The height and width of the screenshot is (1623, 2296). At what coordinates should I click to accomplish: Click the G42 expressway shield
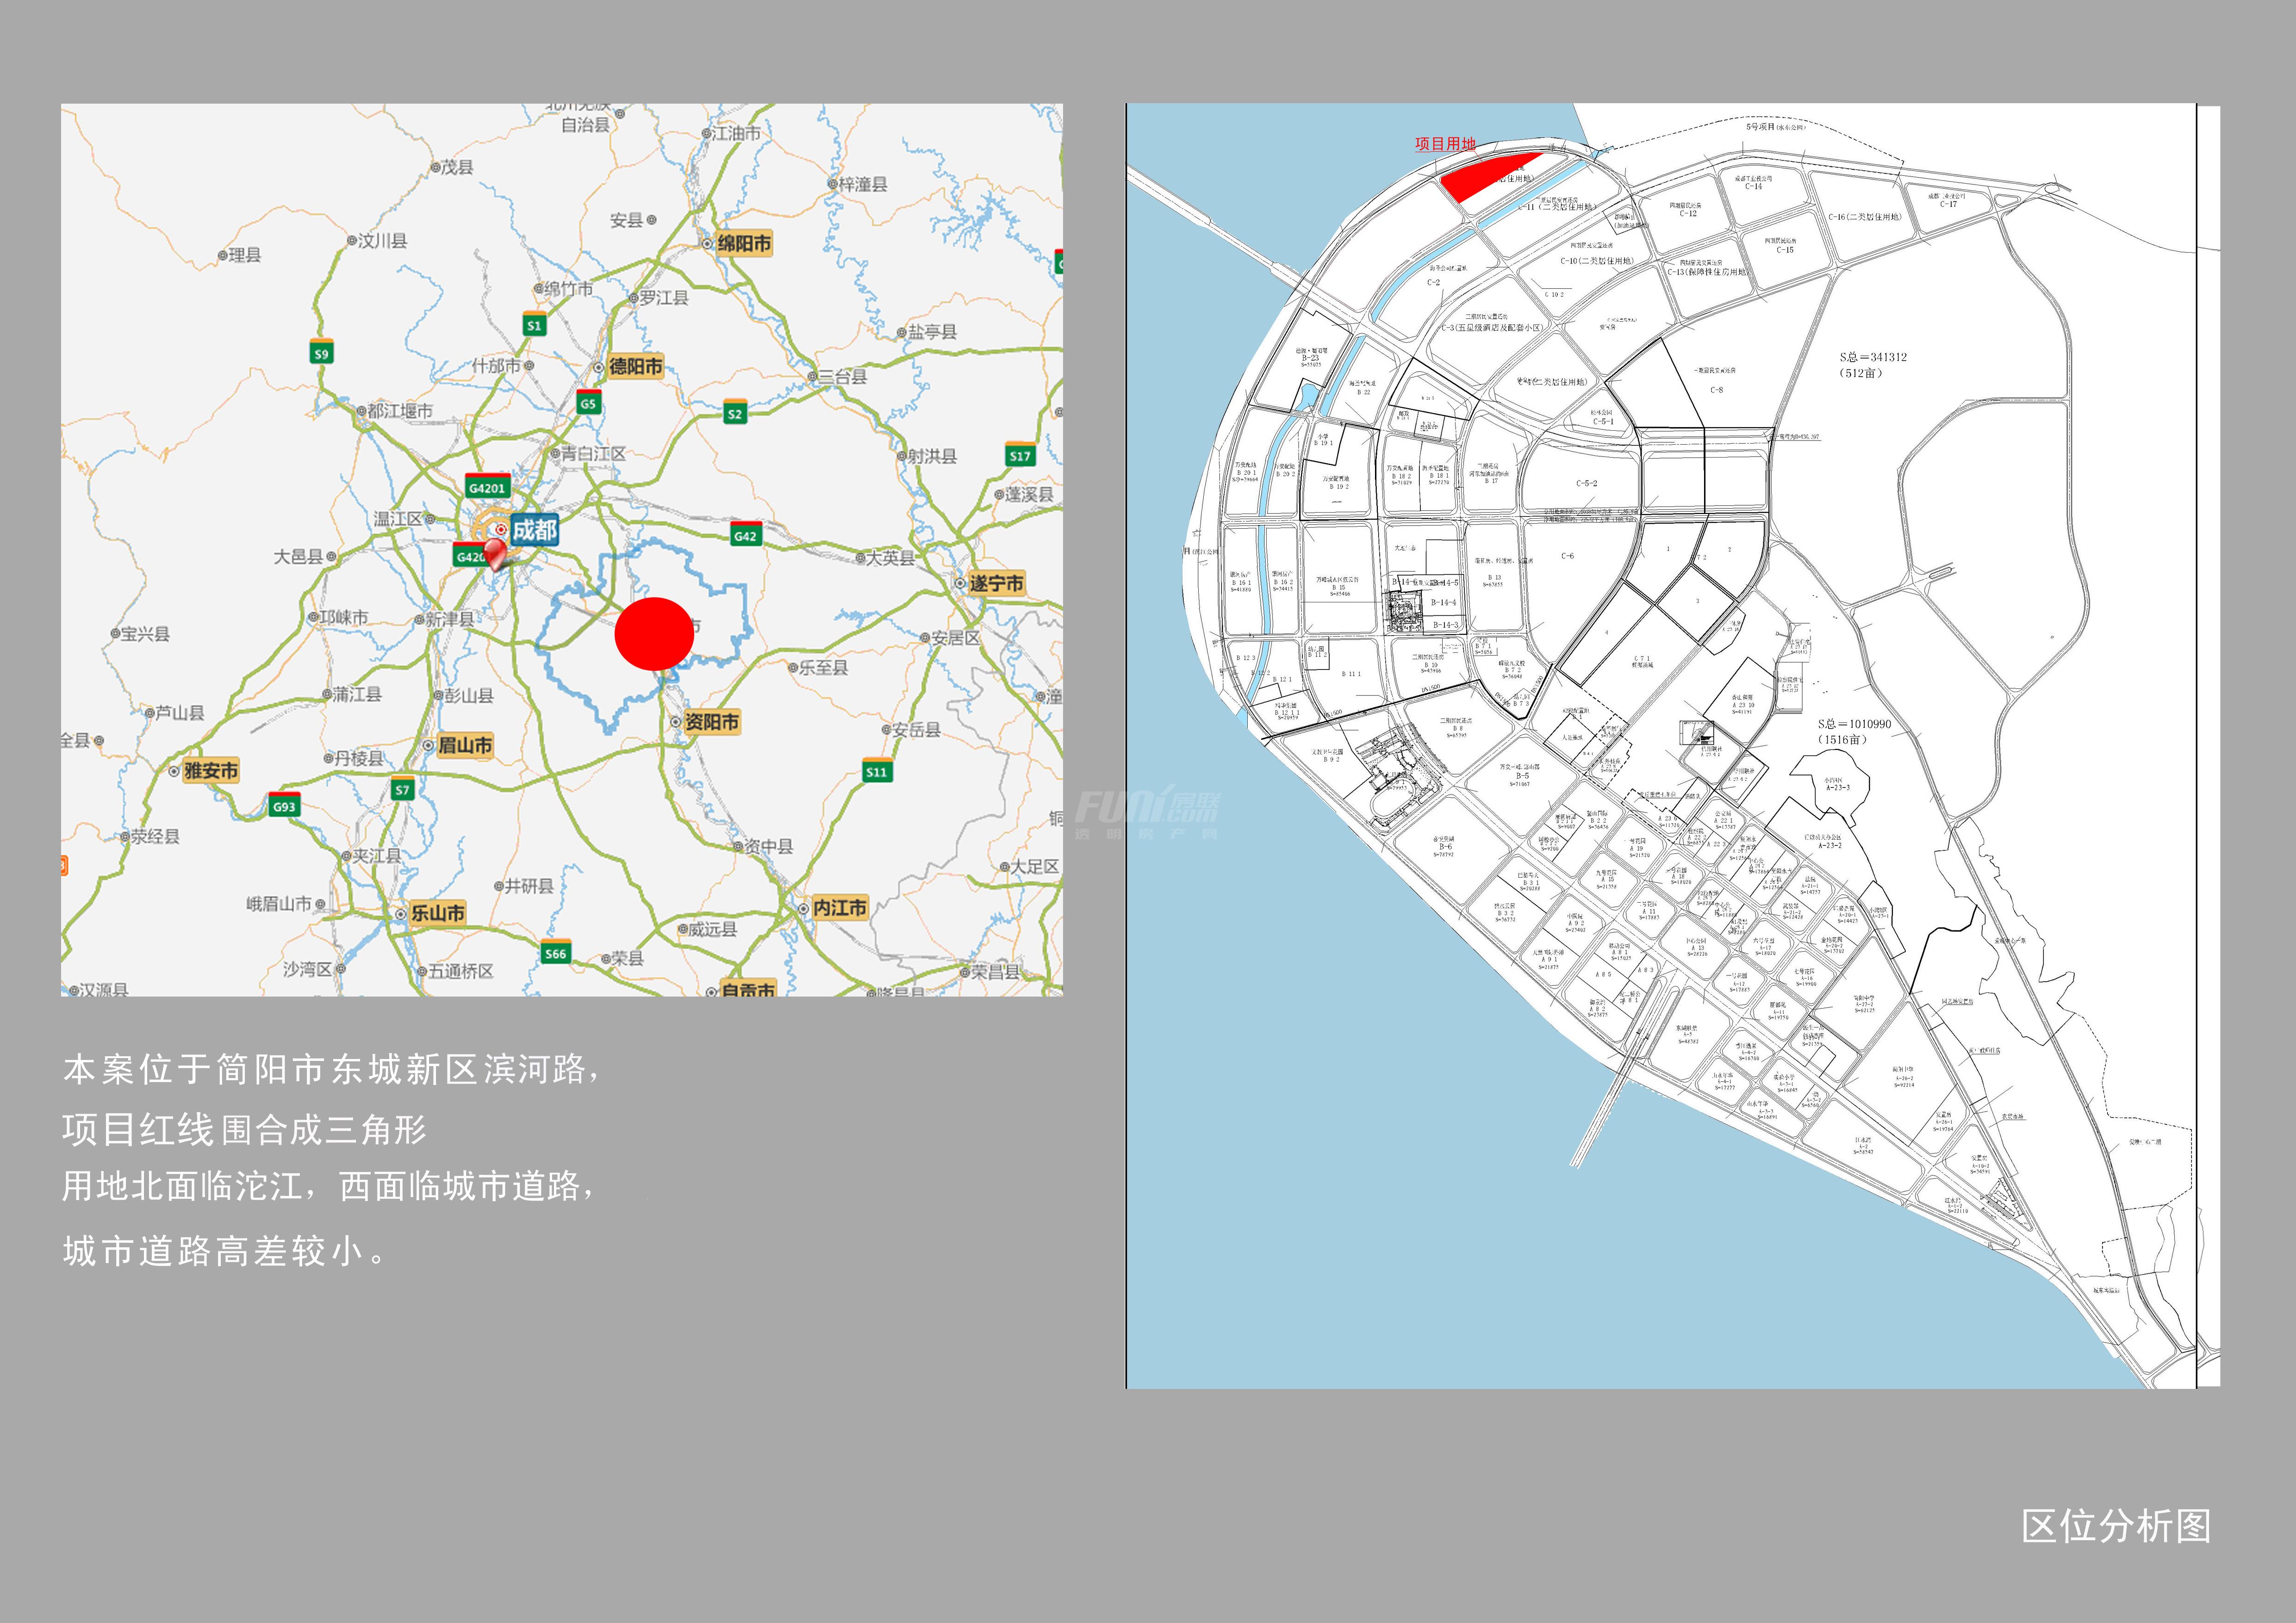(x=746, y=533)
